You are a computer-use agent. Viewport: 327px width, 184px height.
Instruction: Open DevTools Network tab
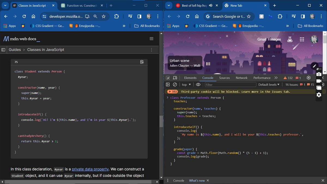coord(241,78)
